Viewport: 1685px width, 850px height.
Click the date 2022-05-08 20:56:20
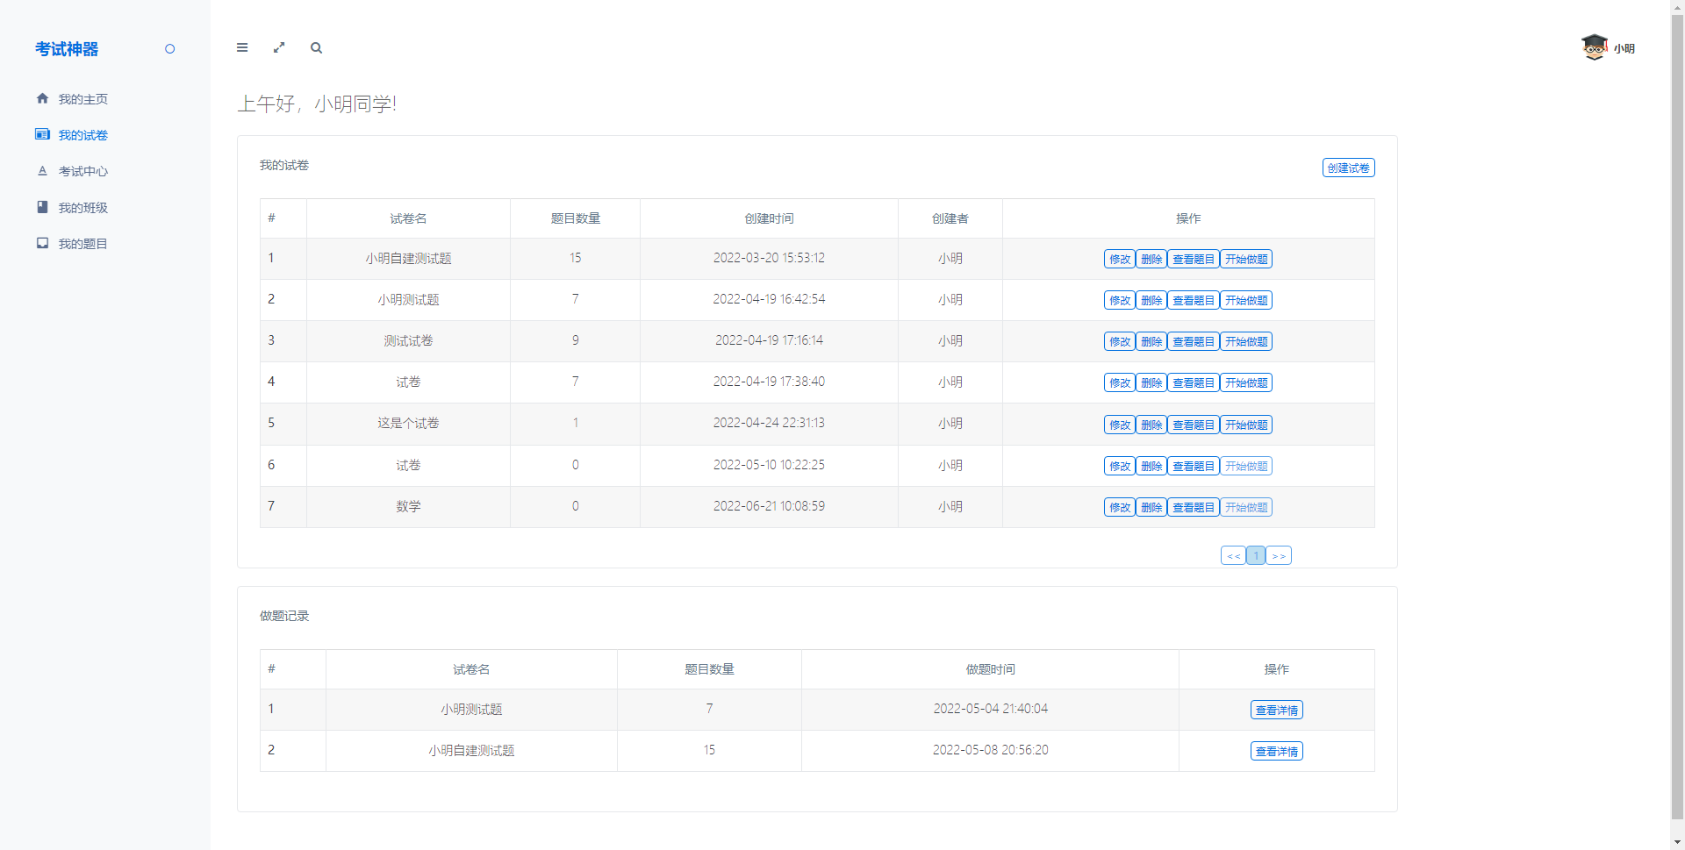[990, 750]
